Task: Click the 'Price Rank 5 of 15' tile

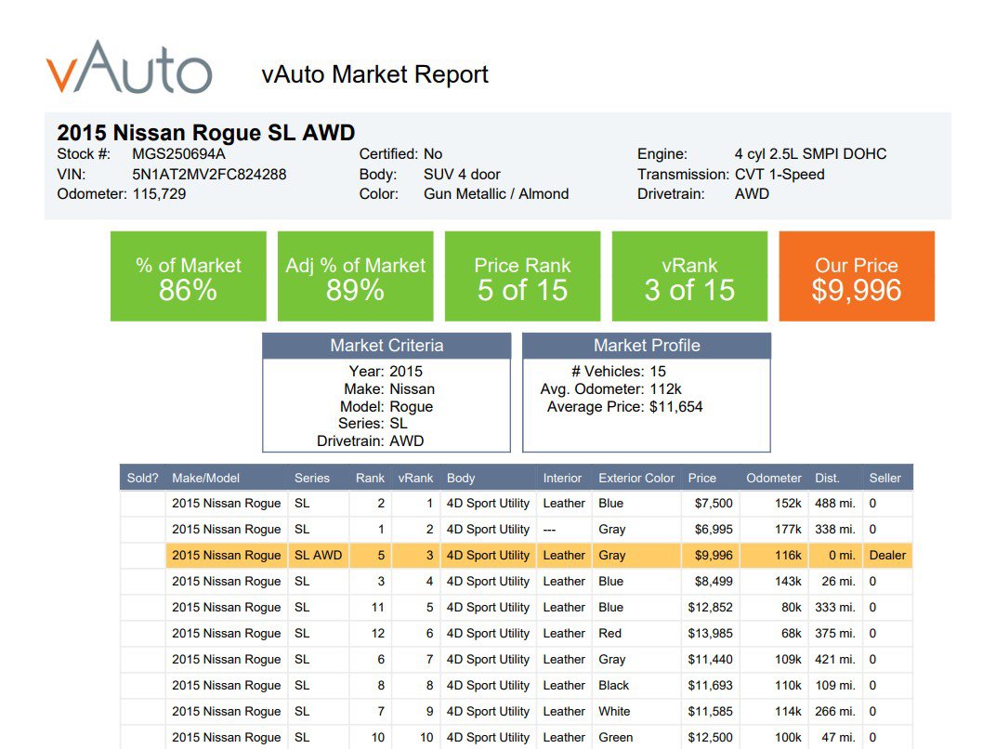Action: click(x=522, y=276)
